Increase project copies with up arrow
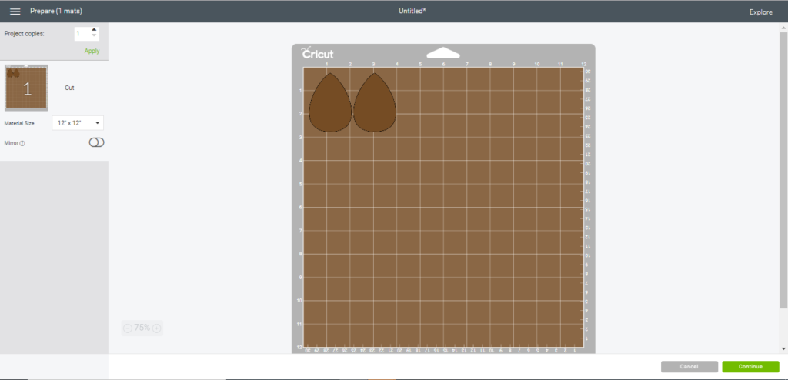 tap(94, 31)
